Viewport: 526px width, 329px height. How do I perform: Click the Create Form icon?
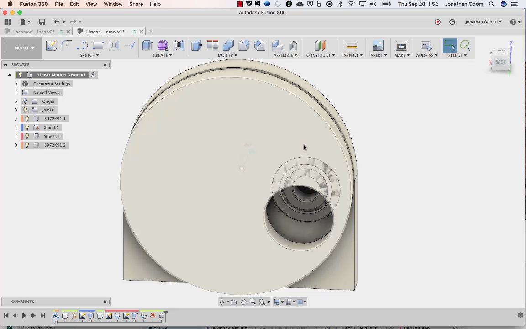[163, 45]
